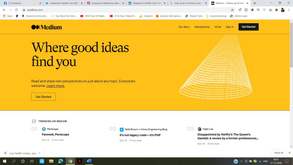Open the Windows notification center icon
This screenshot has width=293, height=165.
coord(287,161)
